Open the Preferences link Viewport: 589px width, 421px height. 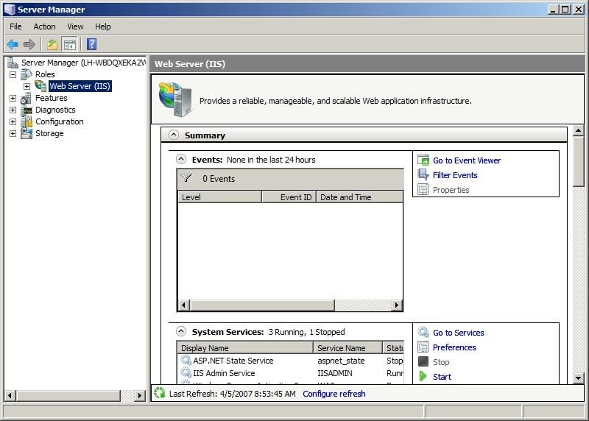[x=454, y=347]
